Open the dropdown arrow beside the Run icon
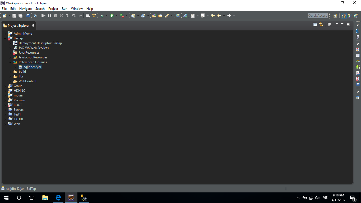 click(117, 16)
